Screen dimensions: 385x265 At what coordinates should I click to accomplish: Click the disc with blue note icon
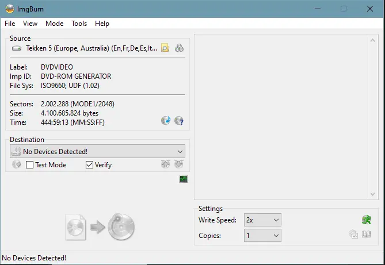click(166, 121)
